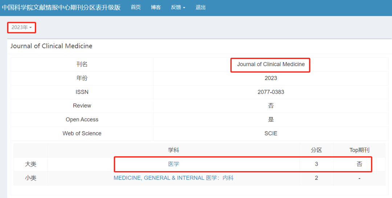The width and height of the screenshot is (392, 198).
Task: Click the 年份 value 2023
Action: tap(271, 78)
